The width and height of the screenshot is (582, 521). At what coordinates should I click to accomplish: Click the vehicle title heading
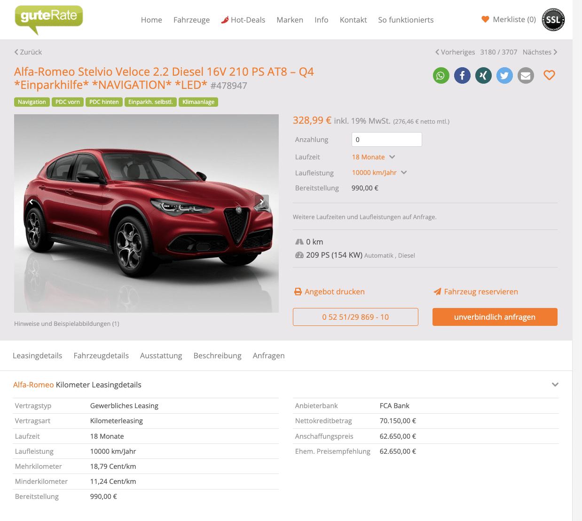pos(164,78)
